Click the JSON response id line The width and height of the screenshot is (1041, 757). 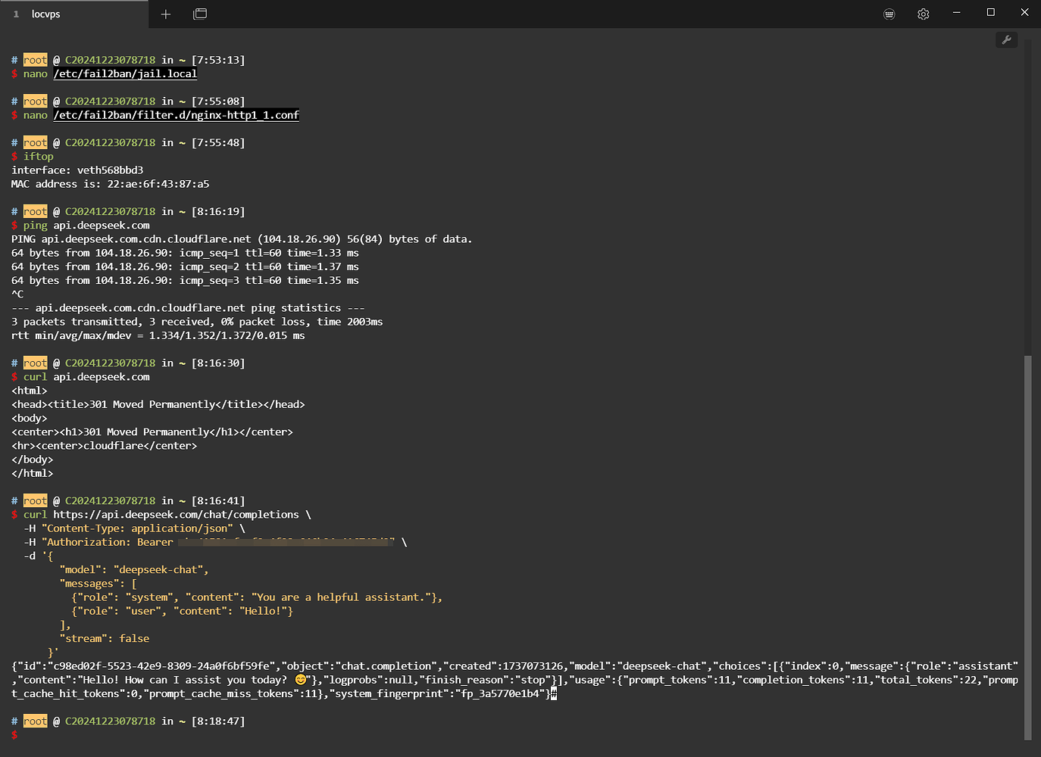514,666
